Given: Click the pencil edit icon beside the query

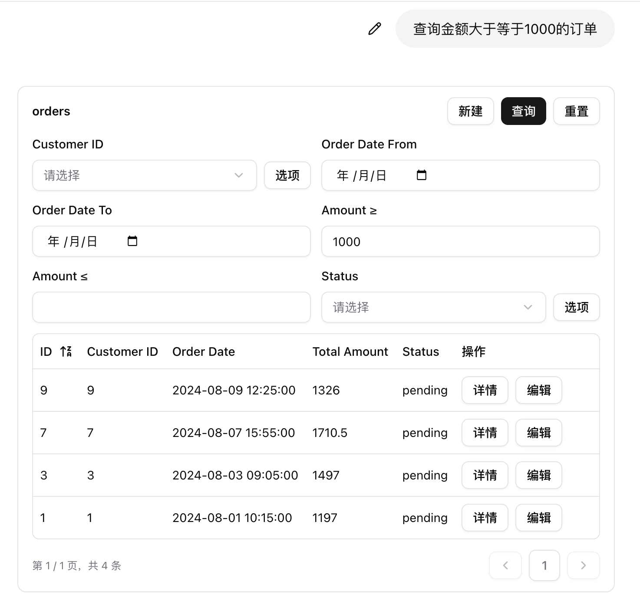Looking at the screenshot, I should (x=375, y=29).
